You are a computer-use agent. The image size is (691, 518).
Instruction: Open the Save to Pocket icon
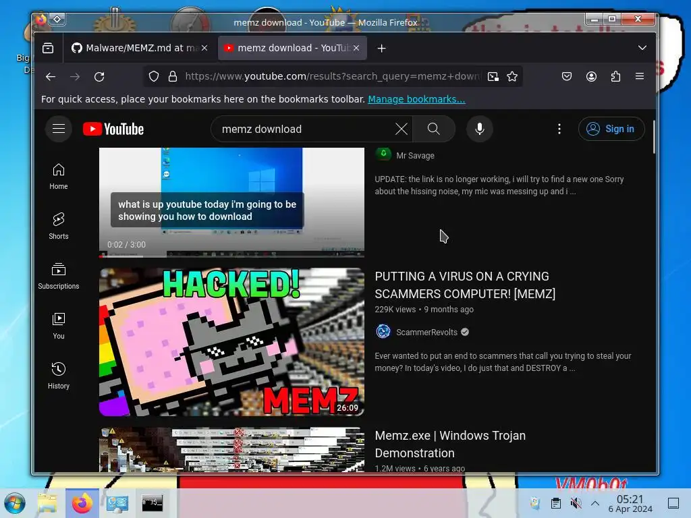pyautogui.click(x=567, y=77)
